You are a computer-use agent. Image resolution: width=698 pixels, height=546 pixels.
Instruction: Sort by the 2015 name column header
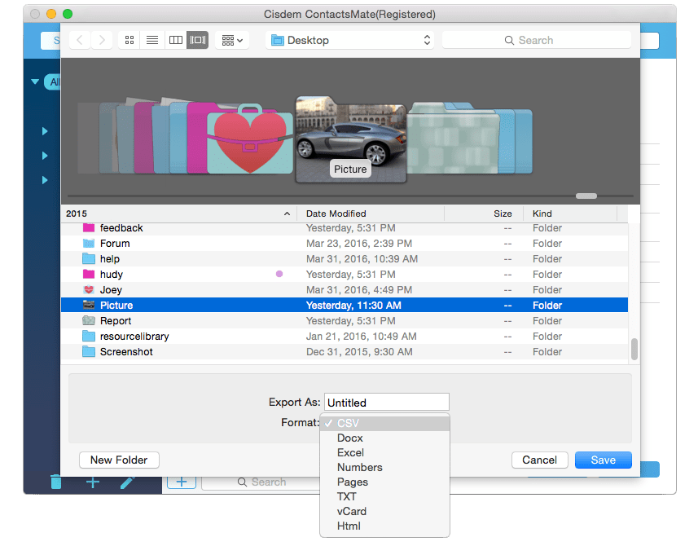pos(178,214)
